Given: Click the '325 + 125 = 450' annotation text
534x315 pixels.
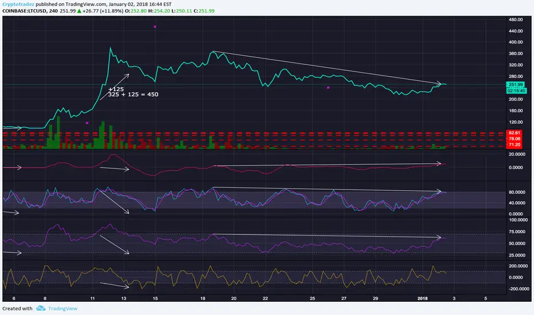Looking at the screenshot, I should point(133,94).
